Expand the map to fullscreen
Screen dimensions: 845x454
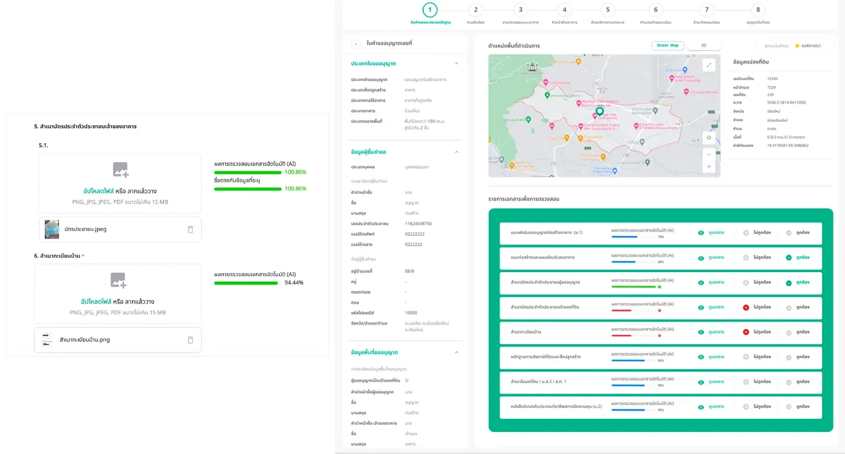[708, 65]
